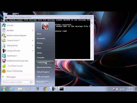This screenshot has height=103, width=137.
Task: Open Games from Start menu
Action: [39, 53]
